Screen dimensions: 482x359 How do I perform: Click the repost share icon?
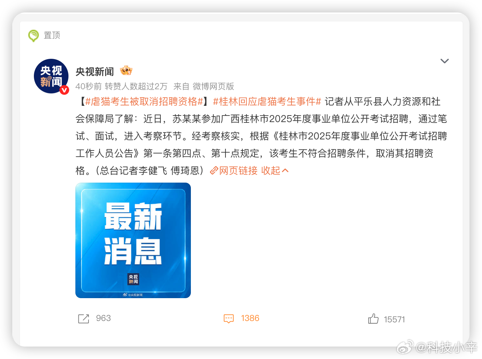point(83,319)
